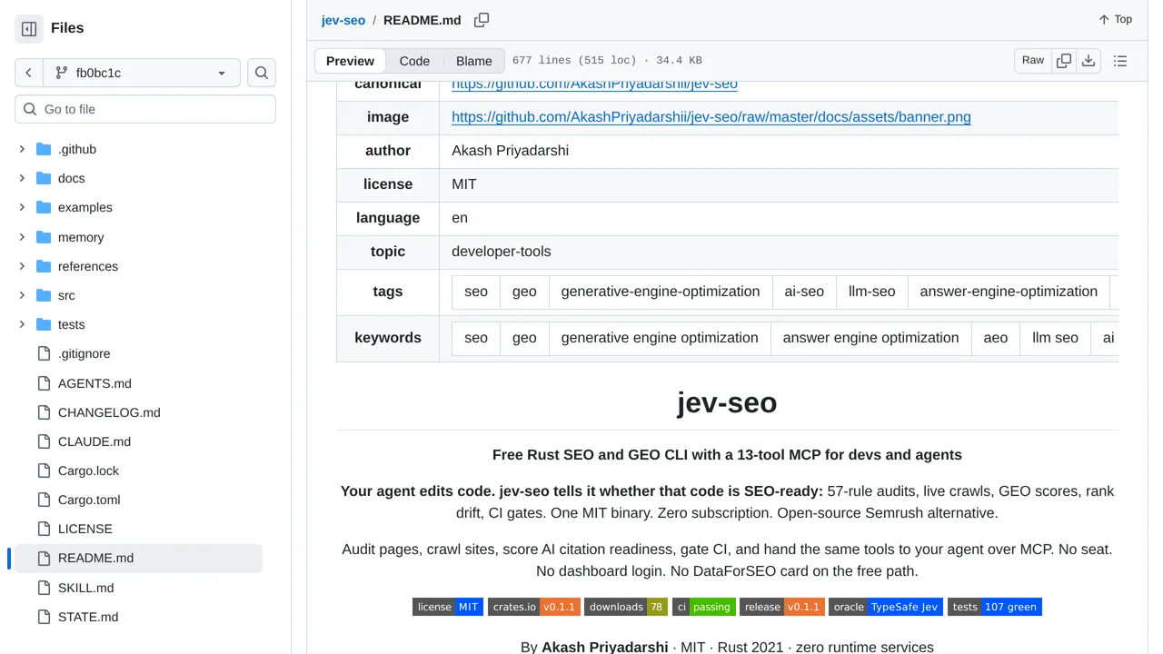Jump to Top of the page
The width and height of the screenshot is (1163, 654).
click(1115, 19)
